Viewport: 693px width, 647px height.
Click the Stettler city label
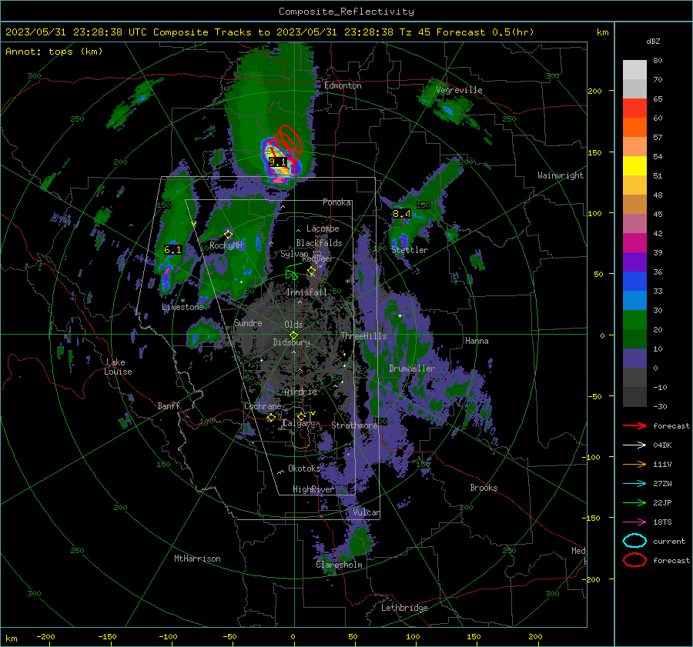pos(410,250)
